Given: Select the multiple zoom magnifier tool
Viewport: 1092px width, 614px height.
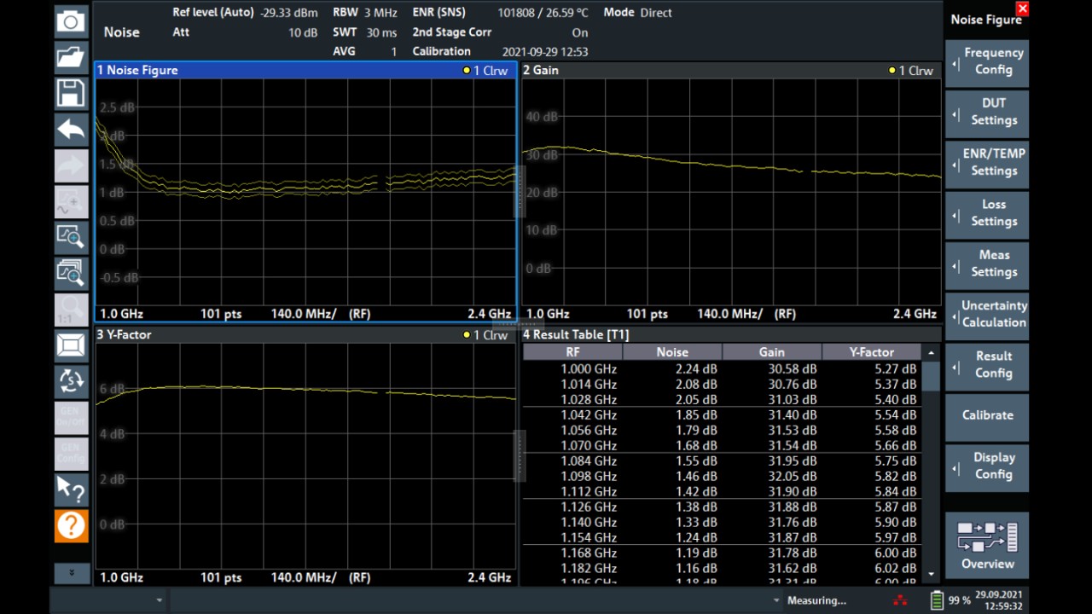Looking at the screenshot, I should click(x=71, y=273).
